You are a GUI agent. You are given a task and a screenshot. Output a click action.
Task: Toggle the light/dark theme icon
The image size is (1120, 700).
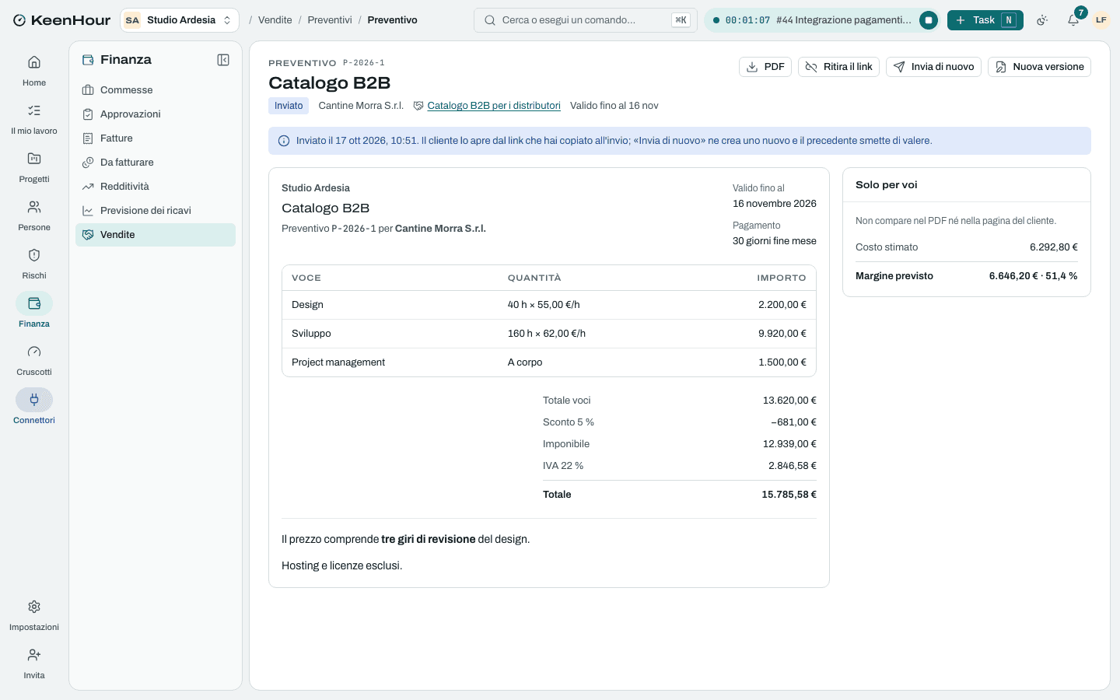tap(1042, 20)
